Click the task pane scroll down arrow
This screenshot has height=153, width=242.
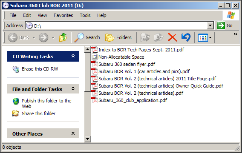coord(87,139)
